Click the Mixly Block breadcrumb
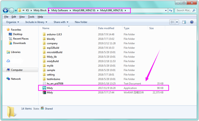 tap(40, 10)
